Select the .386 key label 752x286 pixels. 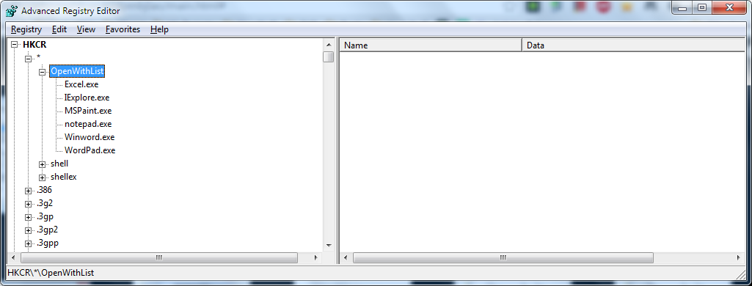44,190
